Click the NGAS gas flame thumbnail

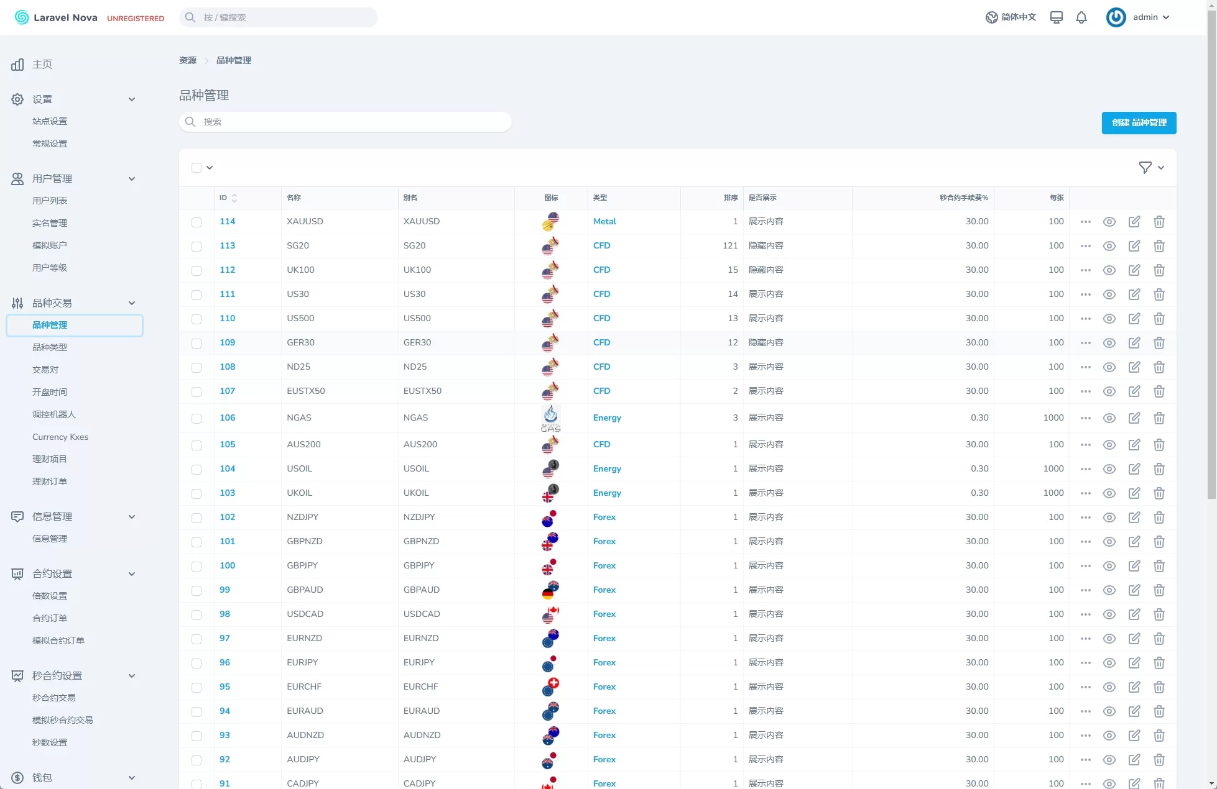[x=550, y=418]
